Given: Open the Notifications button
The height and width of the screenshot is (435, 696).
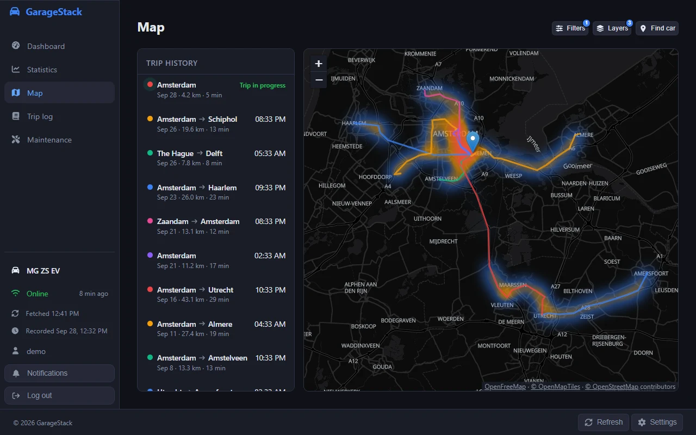Looking at the screenshot, I should click(59, 373).
